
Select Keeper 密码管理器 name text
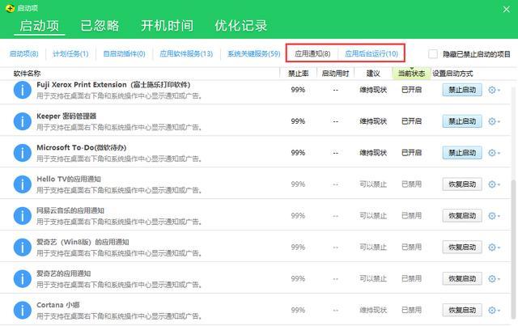[x=66, y=116]
